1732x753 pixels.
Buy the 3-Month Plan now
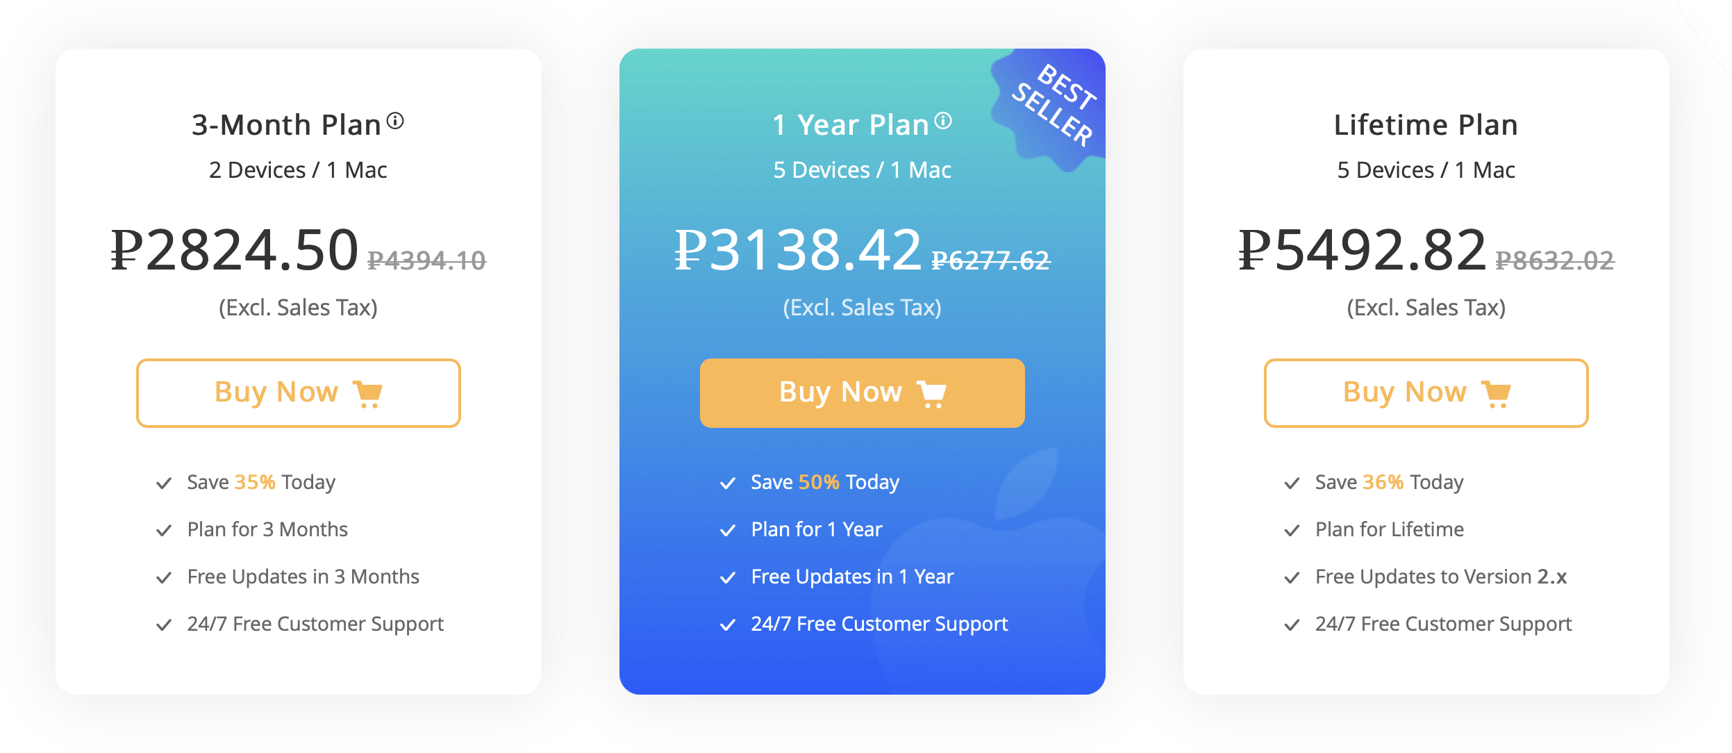299,393
